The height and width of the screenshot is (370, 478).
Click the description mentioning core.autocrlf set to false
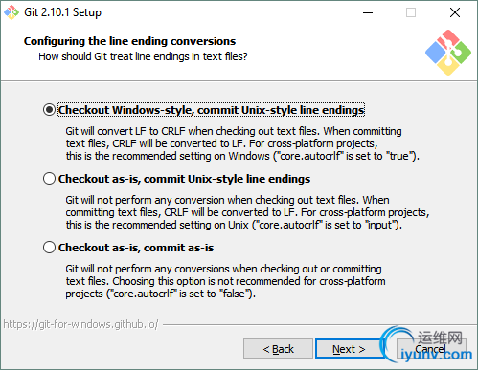click(x=225, y=281)
